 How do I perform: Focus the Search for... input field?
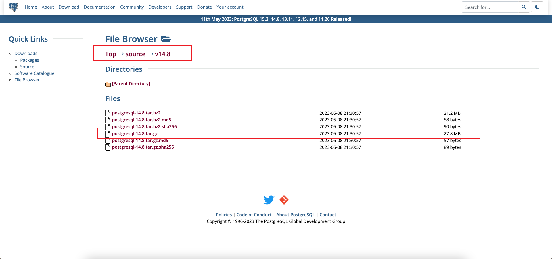tap(490, 7)
